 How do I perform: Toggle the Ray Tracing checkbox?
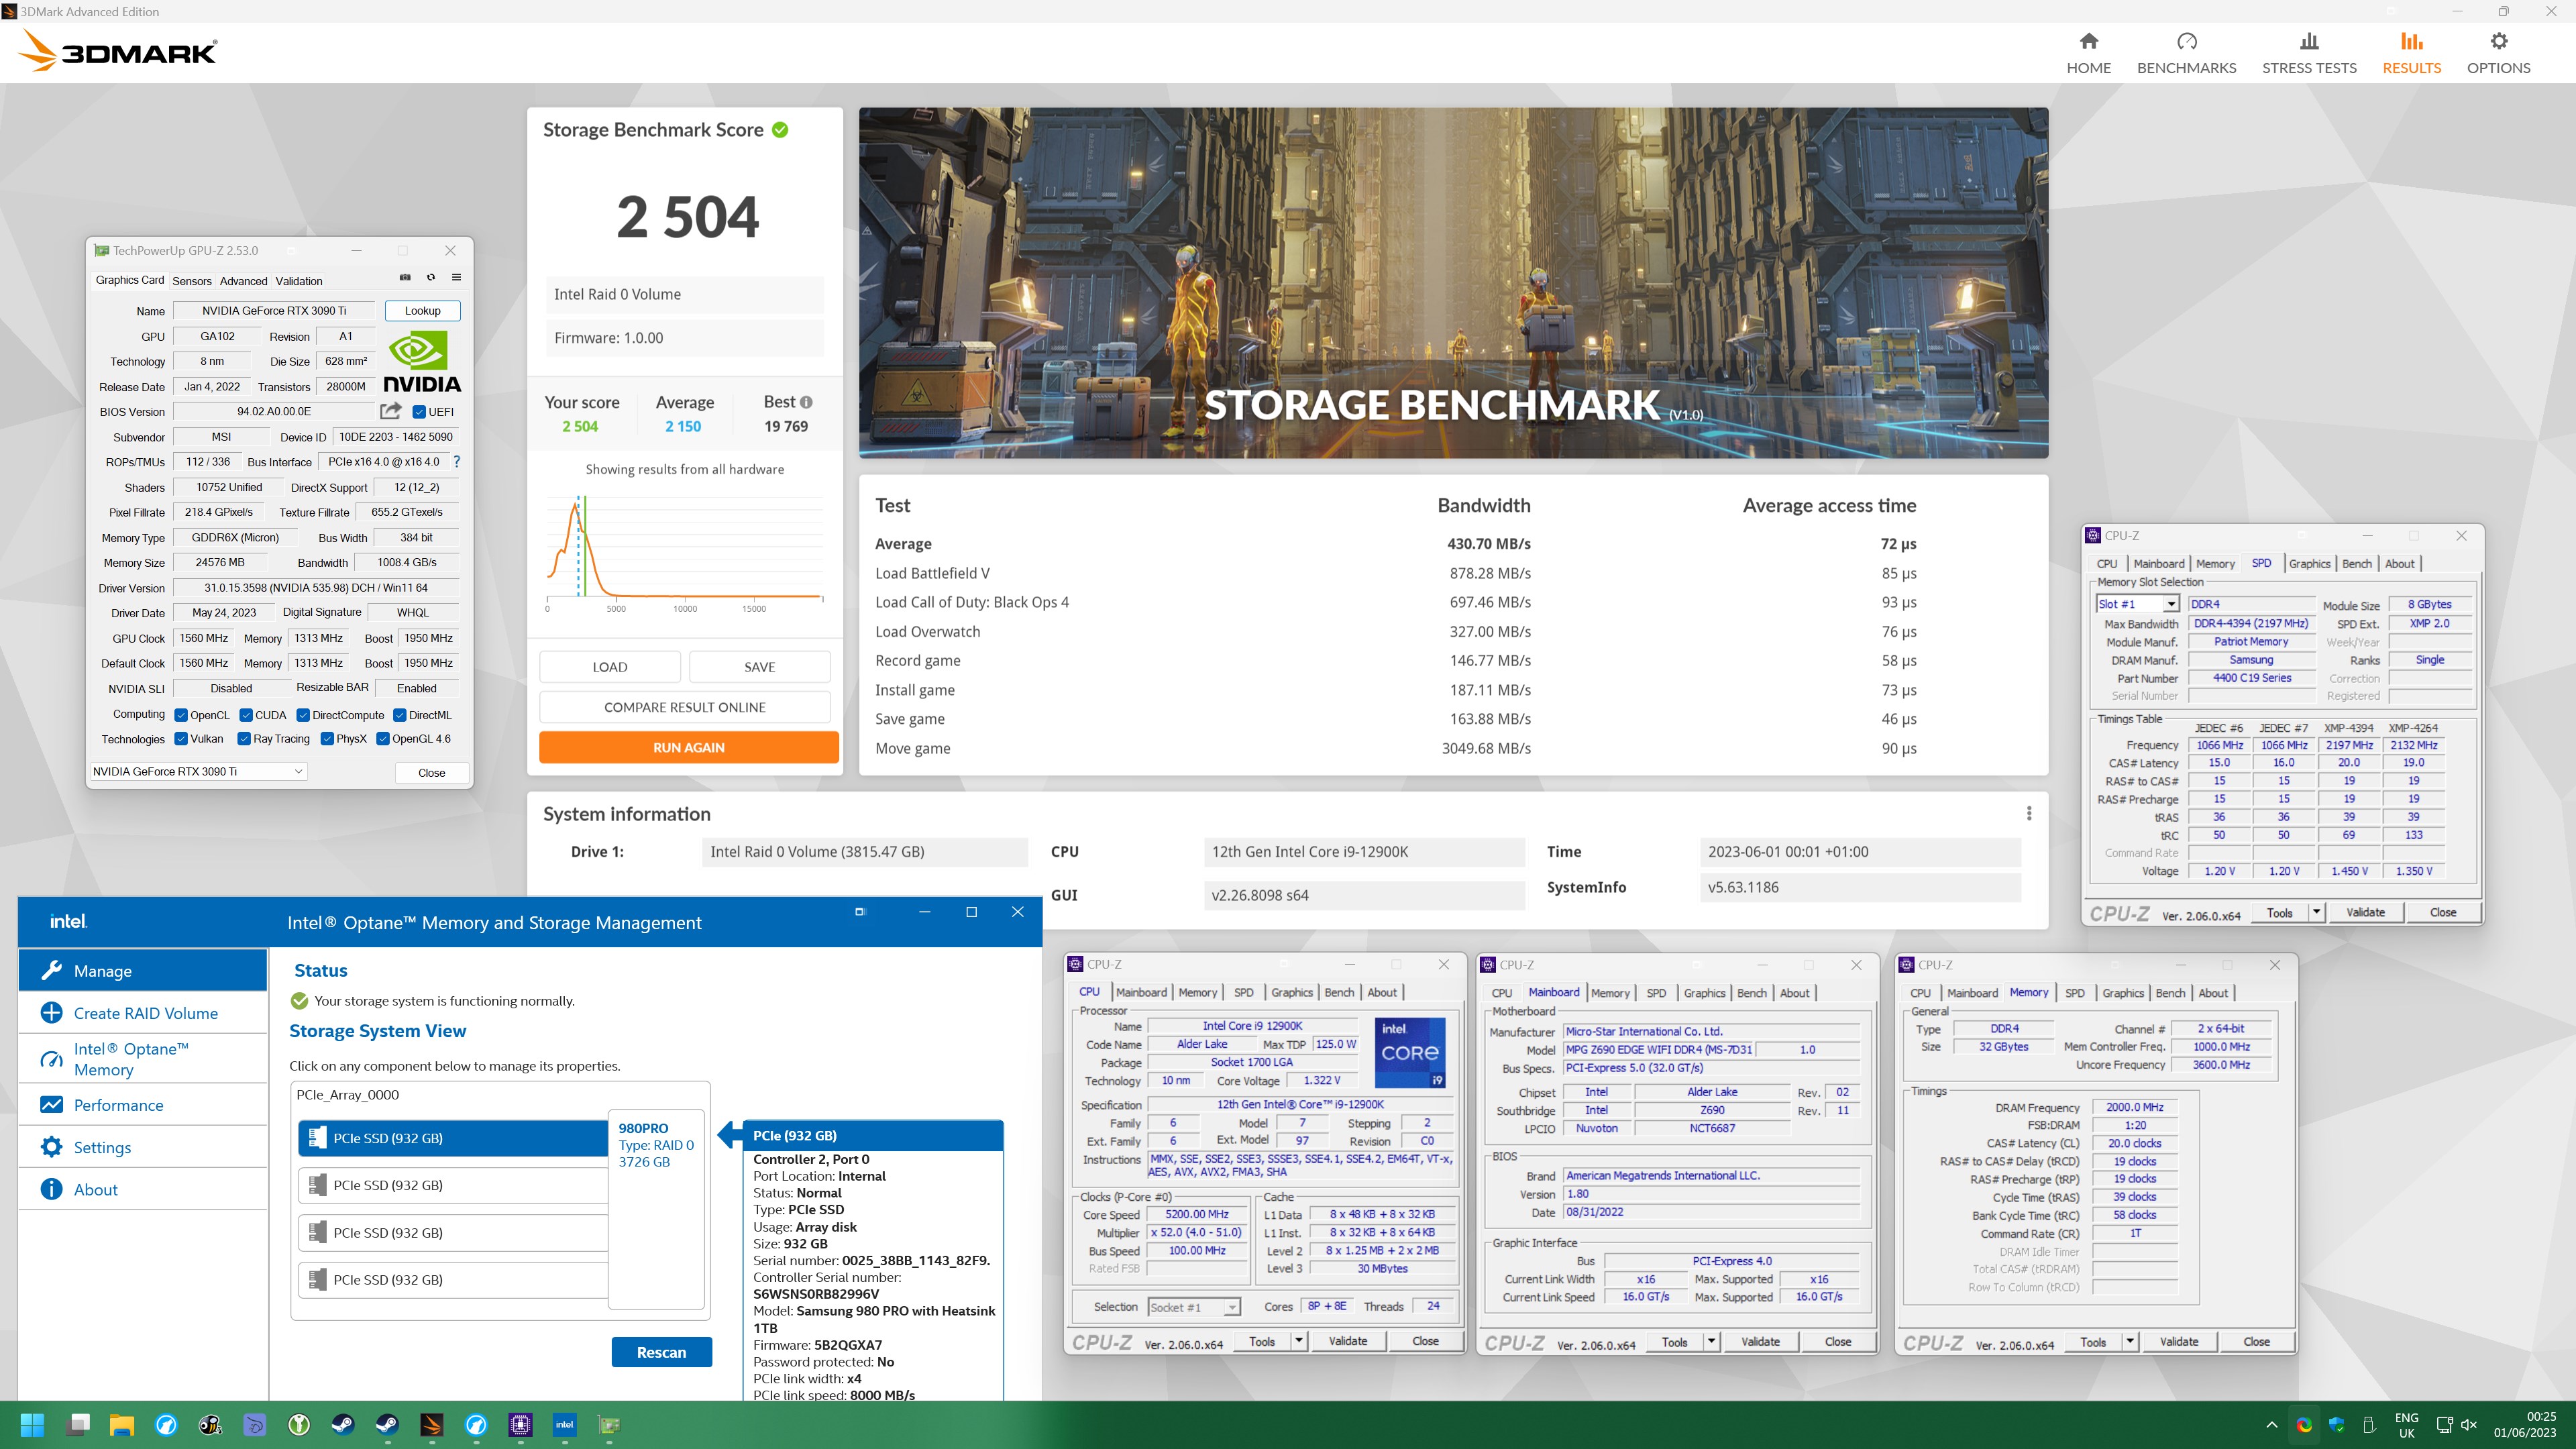(244, 739)
